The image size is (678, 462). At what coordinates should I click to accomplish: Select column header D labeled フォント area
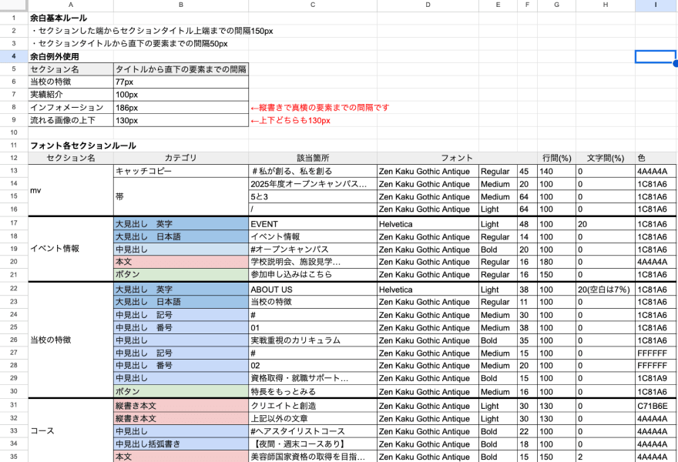click(427, 6)
